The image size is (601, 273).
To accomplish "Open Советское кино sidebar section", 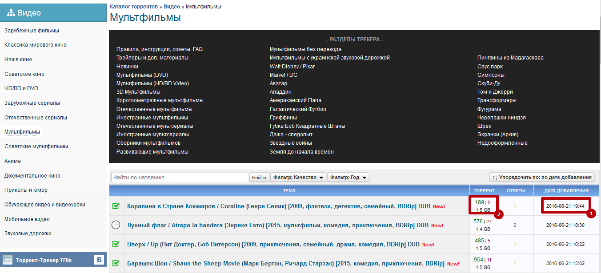I will [24, 74].
